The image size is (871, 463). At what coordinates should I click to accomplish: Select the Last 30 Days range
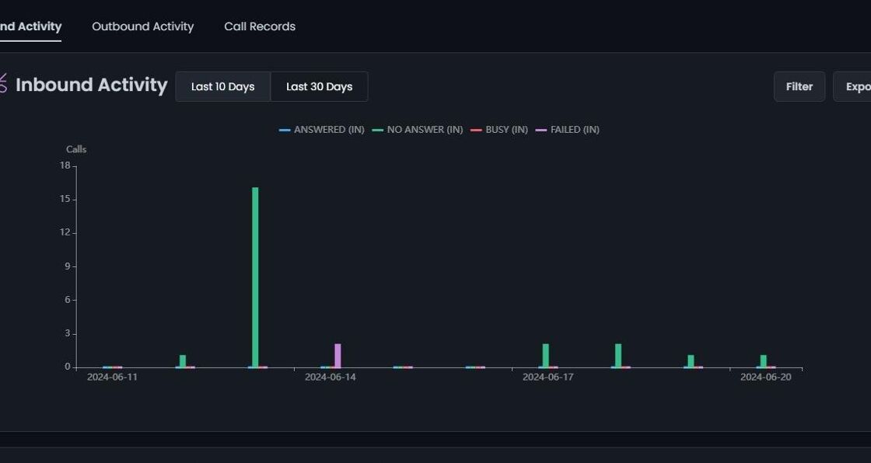click(320, 86)
